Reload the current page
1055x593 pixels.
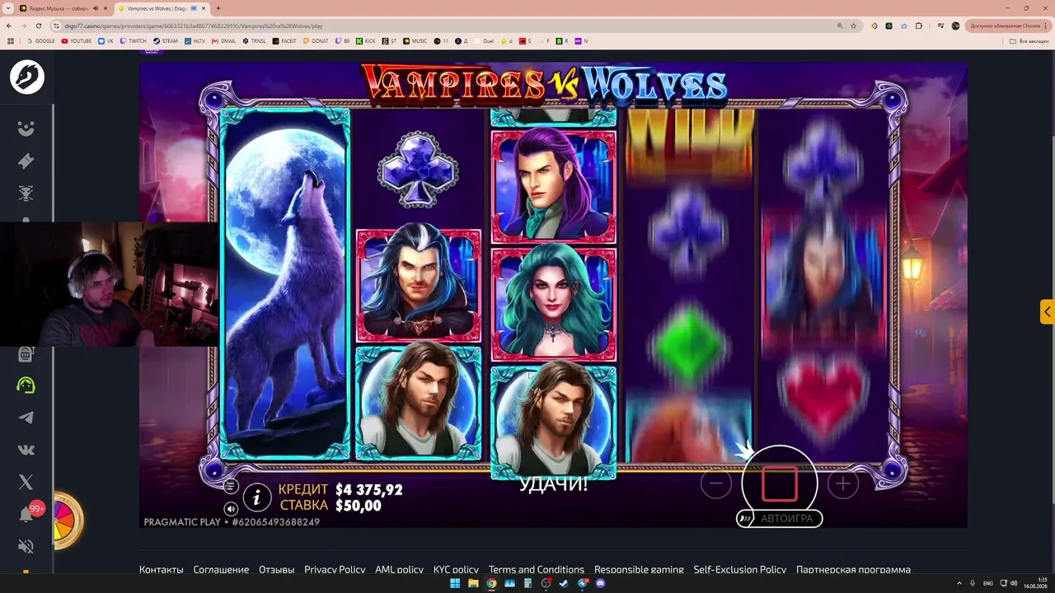(38, 26)
